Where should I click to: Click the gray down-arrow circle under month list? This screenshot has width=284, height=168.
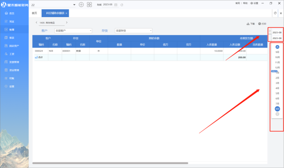[x=277, y=114]
